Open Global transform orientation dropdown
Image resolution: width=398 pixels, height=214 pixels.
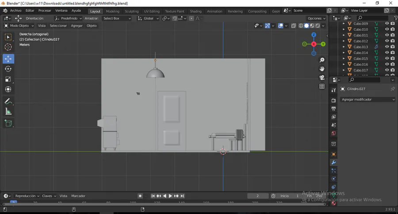(x=148, y=18)
